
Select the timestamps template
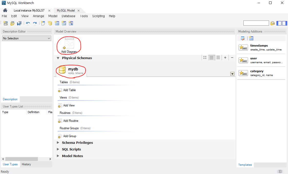(x=261, y=48)
